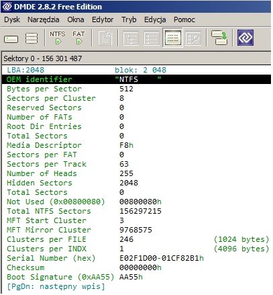Open the partitions stacked-disks icon

pos(32,38)
